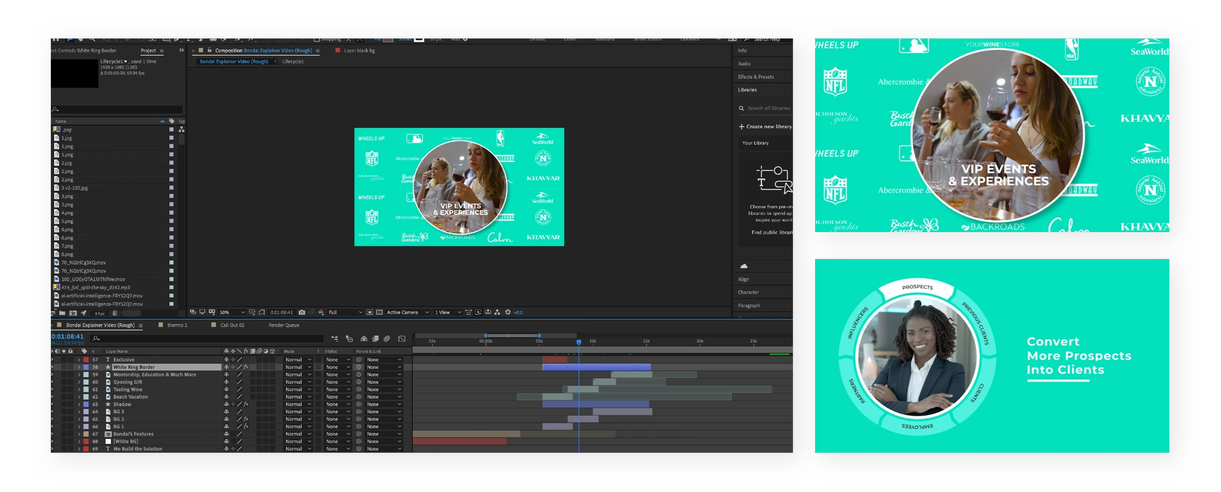Toggle the composition viewer lock icon
This screenshot has width=1221, height=492.
(210, 50)
